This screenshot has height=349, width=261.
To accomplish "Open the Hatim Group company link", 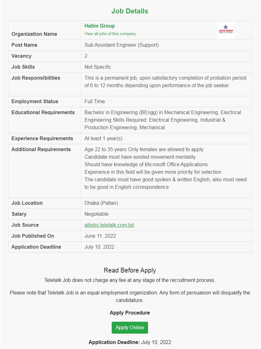I will 99,26.
